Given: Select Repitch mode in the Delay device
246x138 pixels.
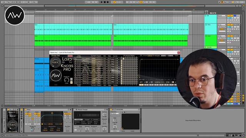Looking at the screenshot, I should point(68,114).
